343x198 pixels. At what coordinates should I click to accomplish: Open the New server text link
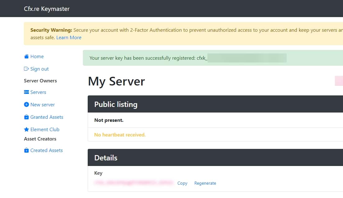[43, 105]
